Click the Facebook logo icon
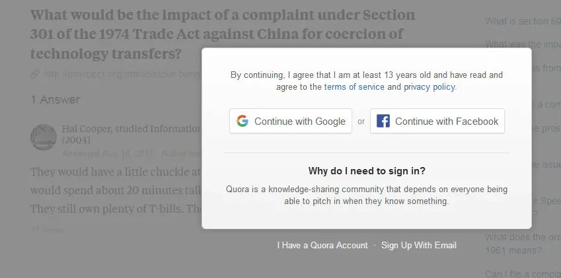Image resolution: width=561 pixels, height=278 pixels. point(383,121)
